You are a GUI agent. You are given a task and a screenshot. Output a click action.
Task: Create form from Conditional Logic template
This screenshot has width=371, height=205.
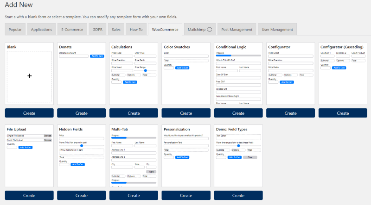pos(238,113)
